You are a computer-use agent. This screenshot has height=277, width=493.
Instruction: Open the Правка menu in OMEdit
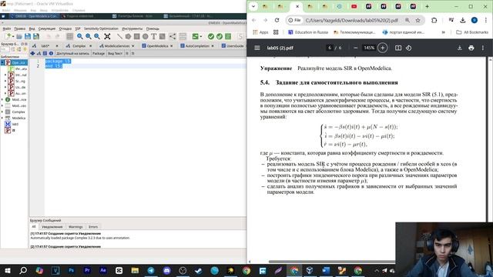pyautogui.click(x=19, y=28)
